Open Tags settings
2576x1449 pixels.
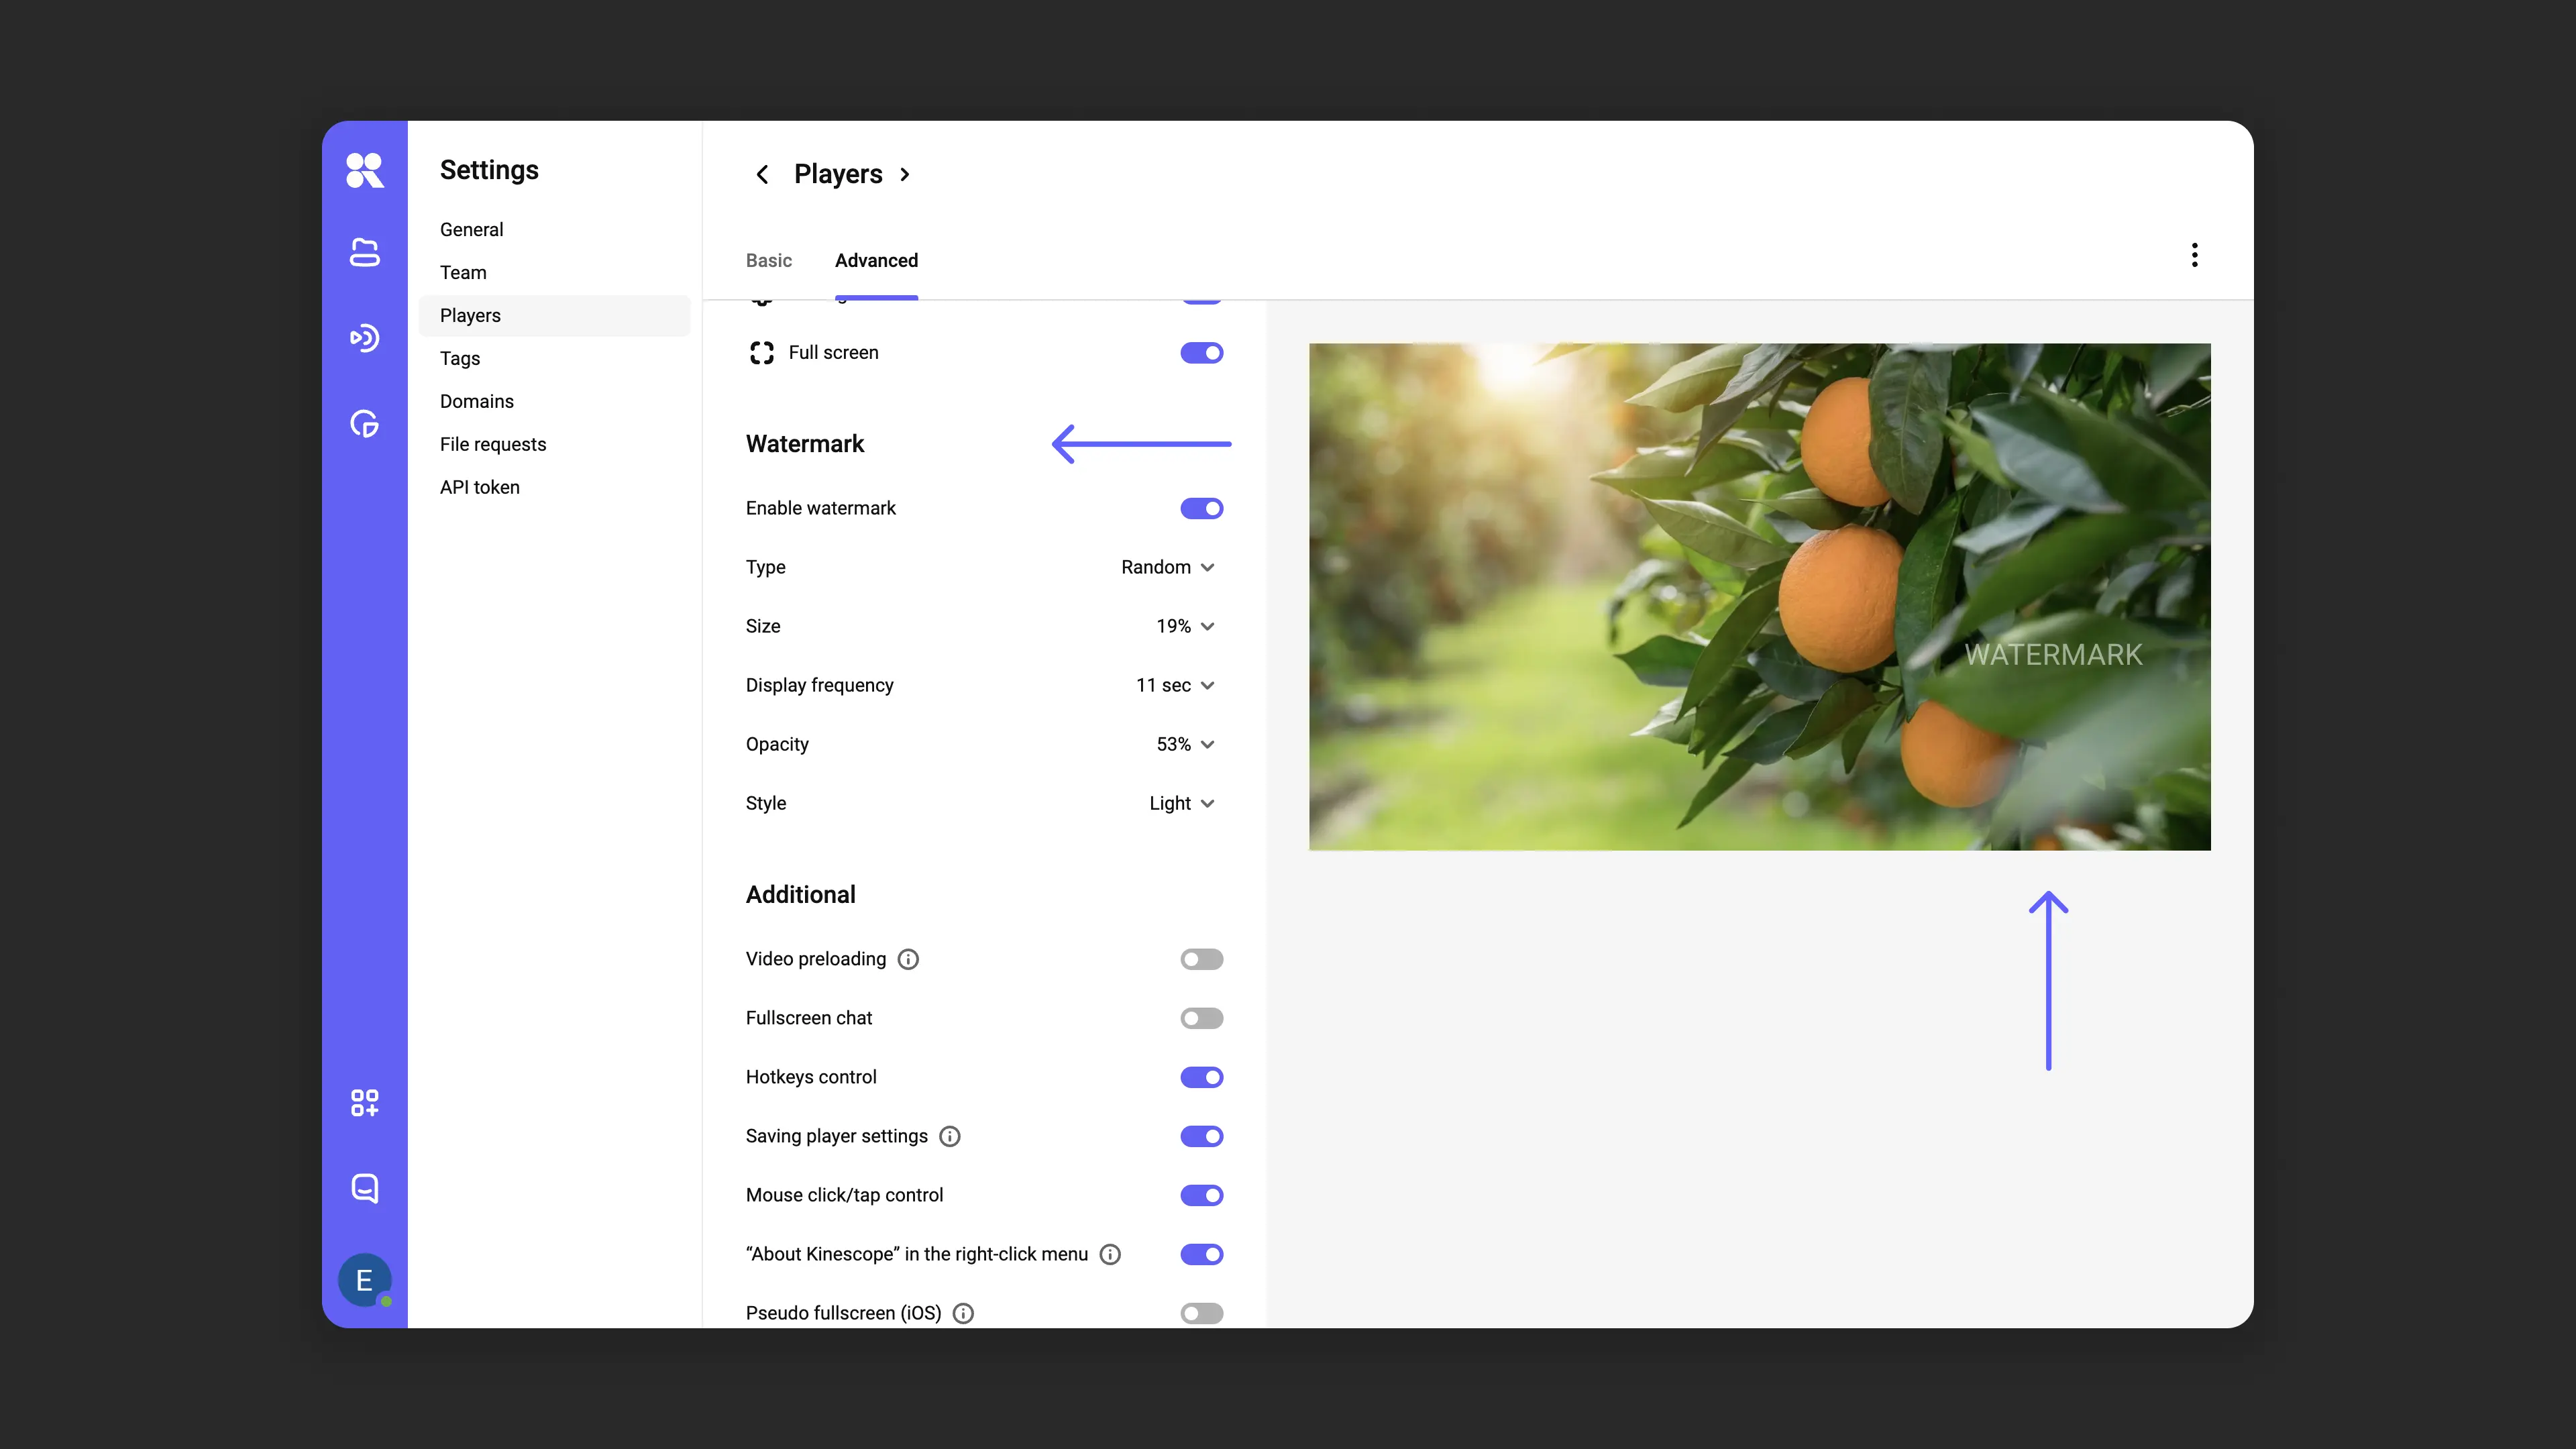point(554,359)
